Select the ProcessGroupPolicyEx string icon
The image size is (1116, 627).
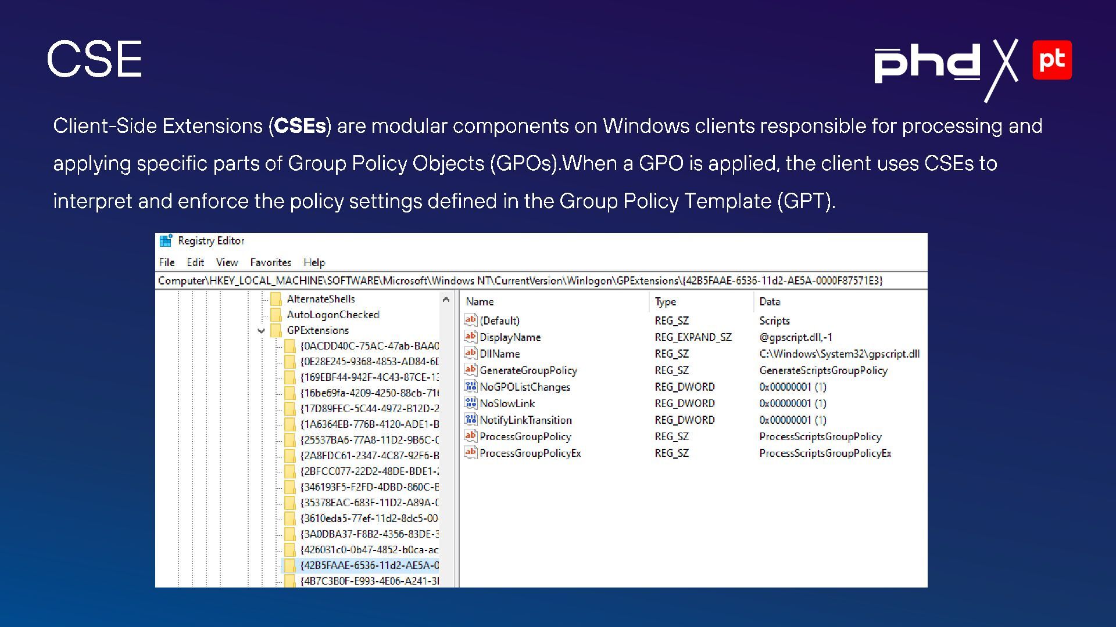click(x=471, y=452)
